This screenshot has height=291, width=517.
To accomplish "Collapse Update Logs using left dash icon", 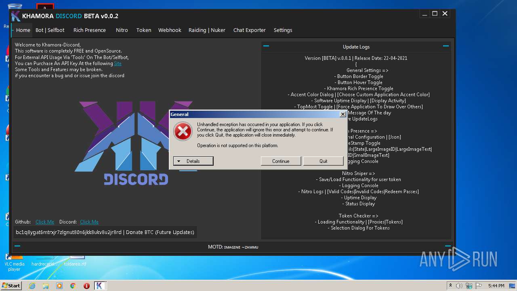I will point(266,46).
